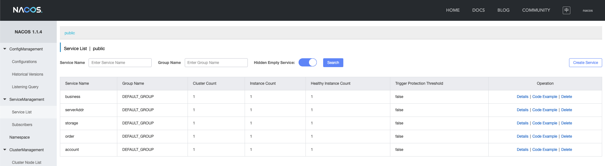
Task: Show Code Example for the business service
Action: pyautogui.click(x=544, y=97)
